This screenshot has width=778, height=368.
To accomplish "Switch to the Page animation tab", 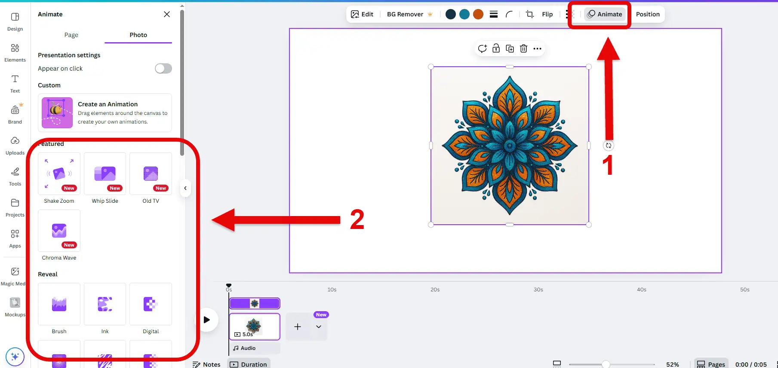I will click(x=71, y=35).
